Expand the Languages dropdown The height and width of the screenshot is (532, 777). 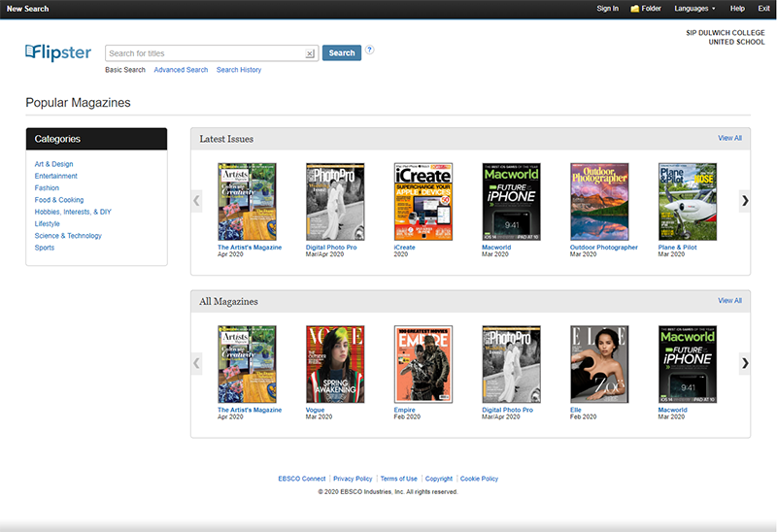tap(694, 9)
